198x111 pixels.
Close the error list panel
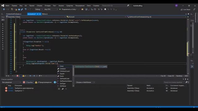click(188, 79)
